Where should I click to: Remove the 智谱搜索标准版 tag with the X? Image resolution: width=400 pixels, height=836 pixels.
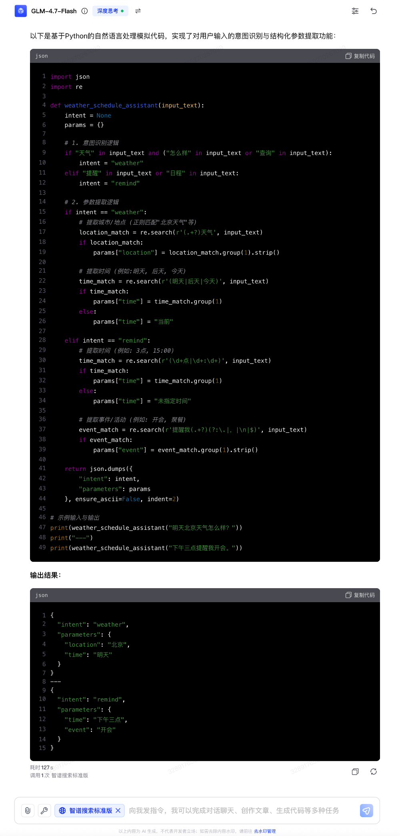click(118, 810)
